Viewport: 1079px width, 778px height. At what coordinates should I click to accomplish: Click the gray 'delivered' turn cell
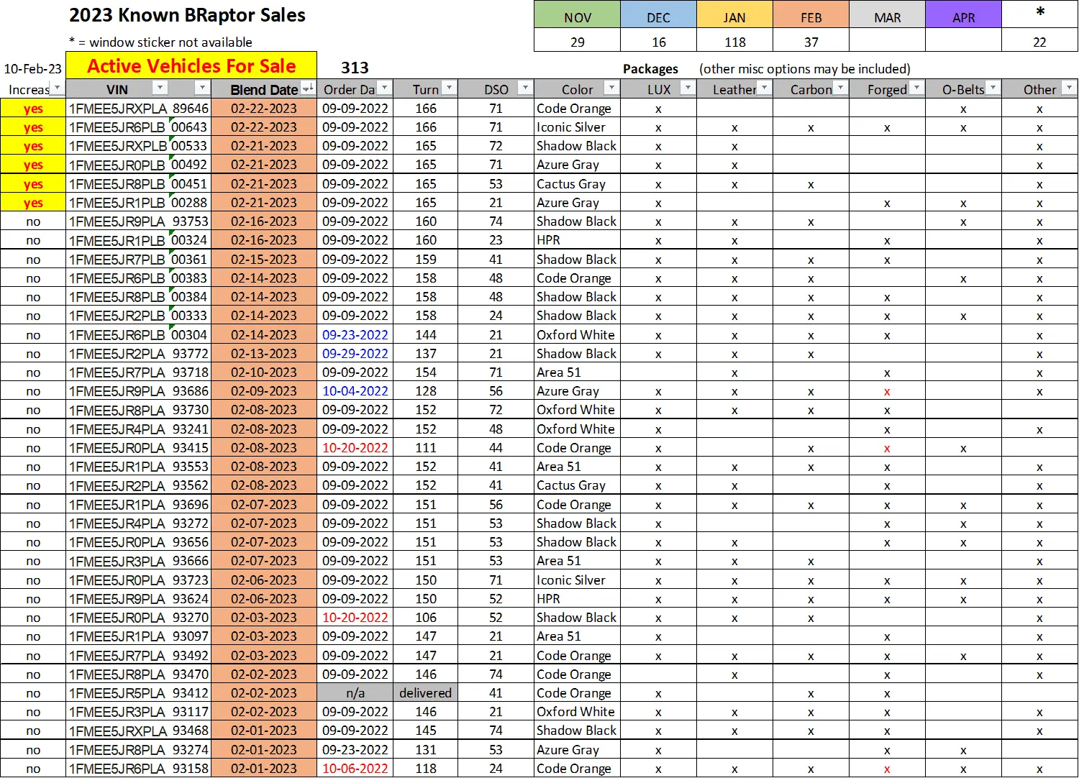425,692
